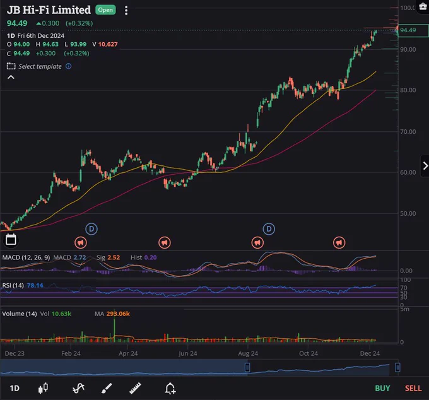
Task: Open the Select template chooser
Action: pos(34,66)
